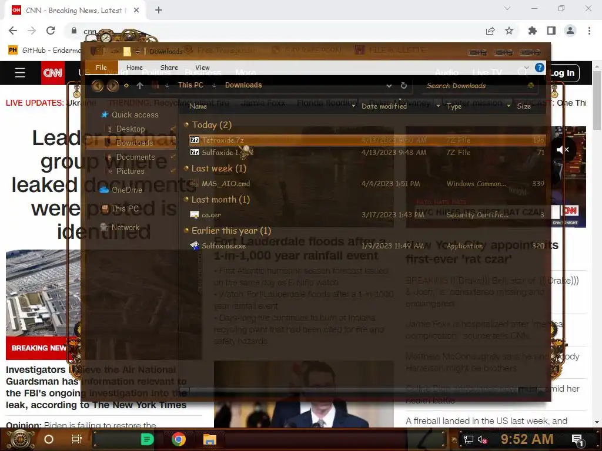
Task: Open File Explorer help icon
Action: [540, 68]
